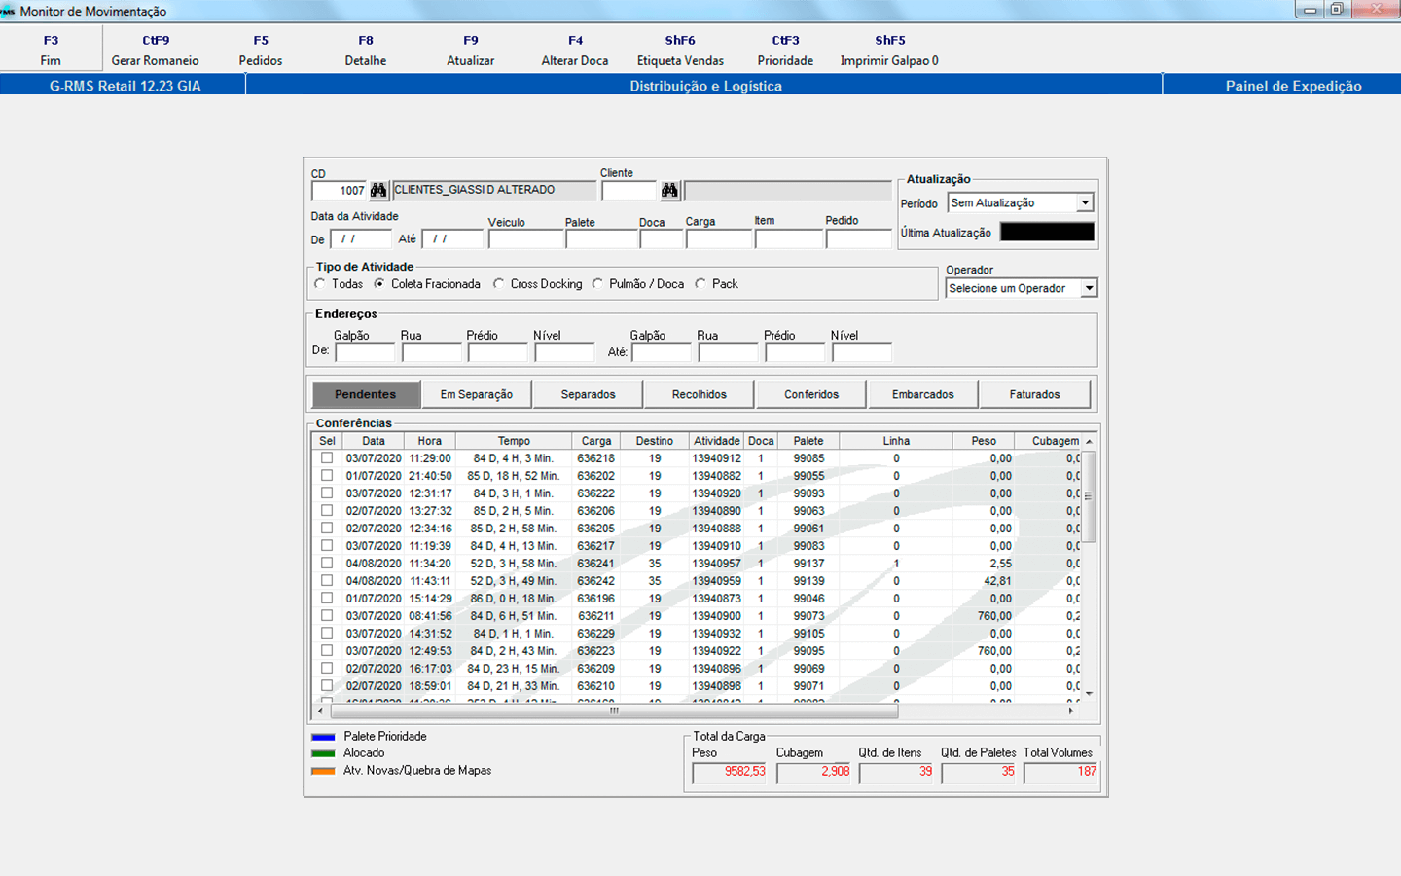
Task: Tick the checkbox for carga 636218 row
Action: coord(327,458)
